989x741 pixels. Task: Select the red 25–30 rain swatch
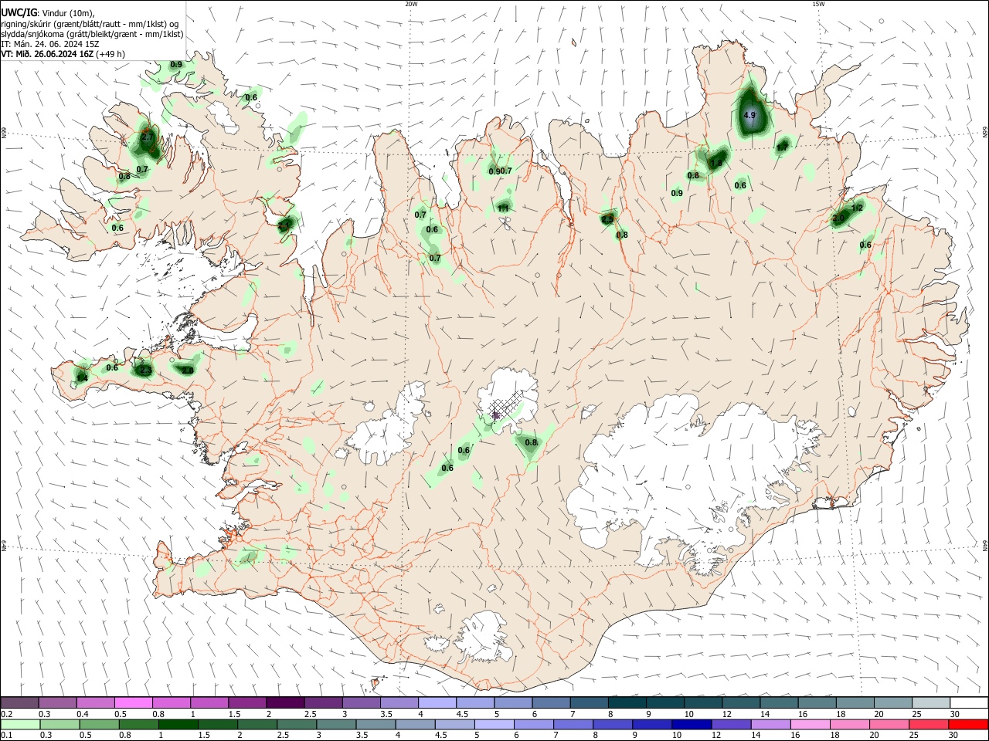(929, 725)
